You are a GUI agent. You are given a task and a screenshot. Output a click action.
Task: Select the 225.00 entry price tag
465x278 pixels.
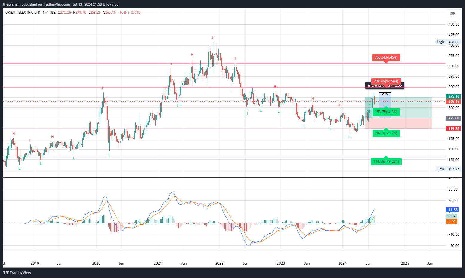coord(454,118)
